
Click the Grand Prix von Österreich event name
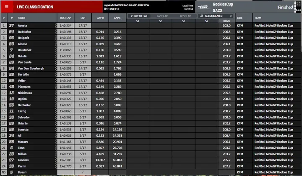click(x=127, y=7)
